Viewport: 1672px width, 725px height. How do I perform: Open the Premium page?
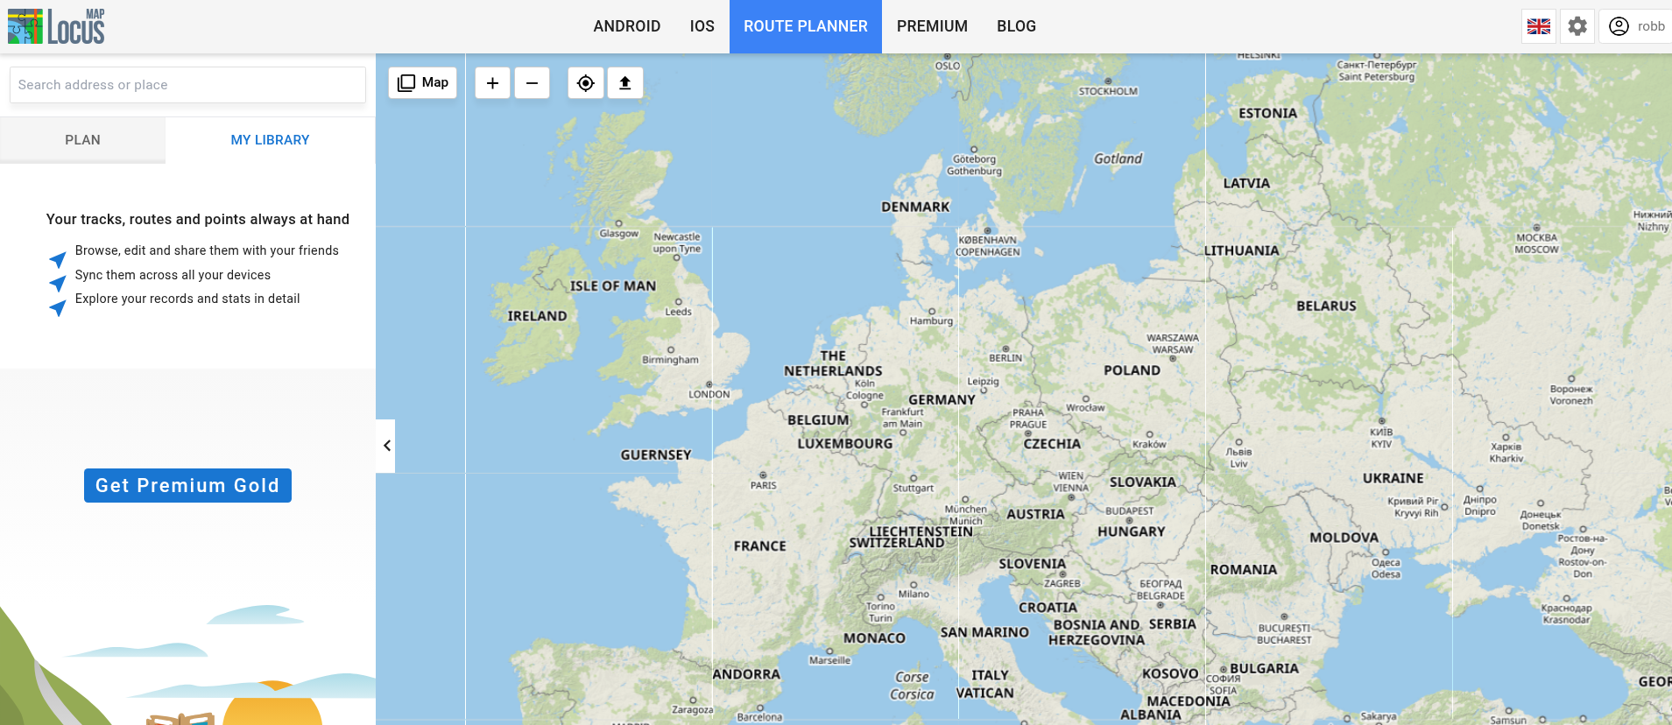pyautogui.click(x=932, y=26)
